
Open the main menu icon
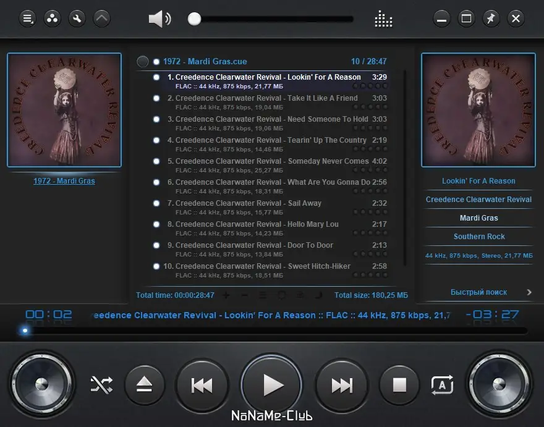(x=27, y=19)
